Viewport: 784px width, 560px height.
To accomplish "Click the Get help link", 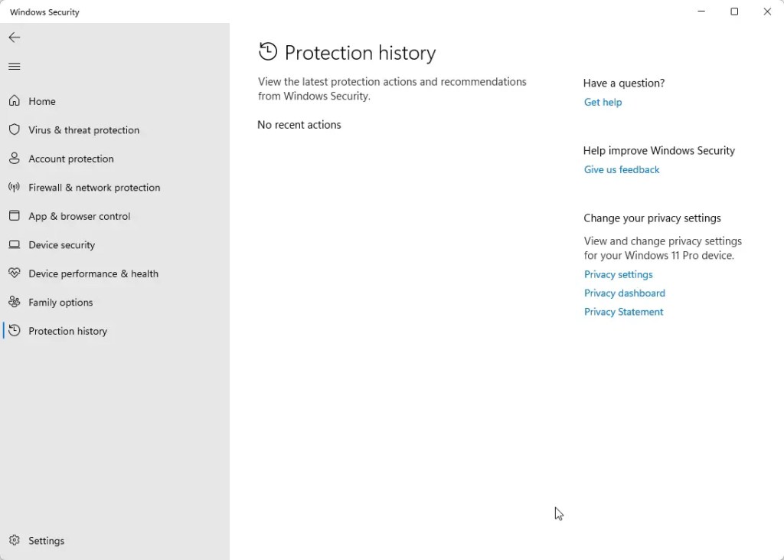I will click(x=603, y=102).
